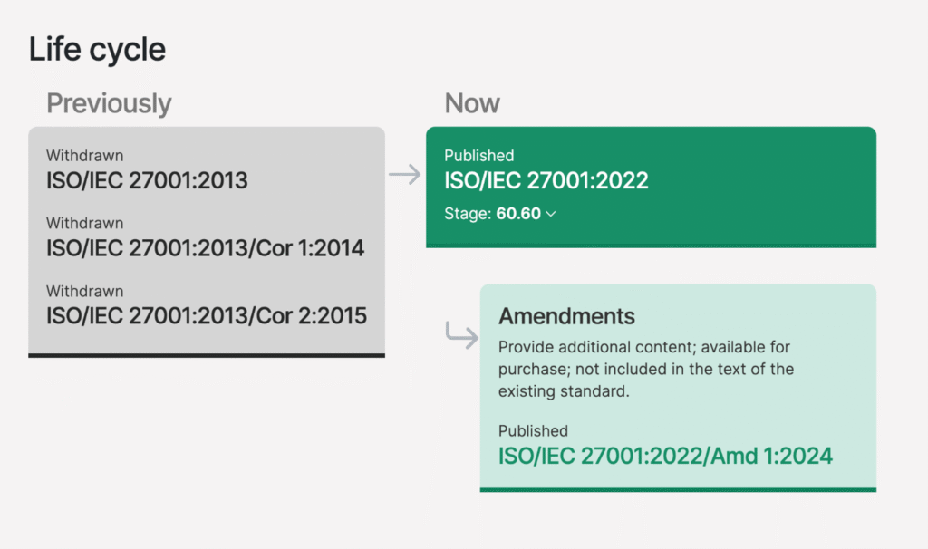
Task: Click the right arrow between the two boxes
Action: coord(405,175)
